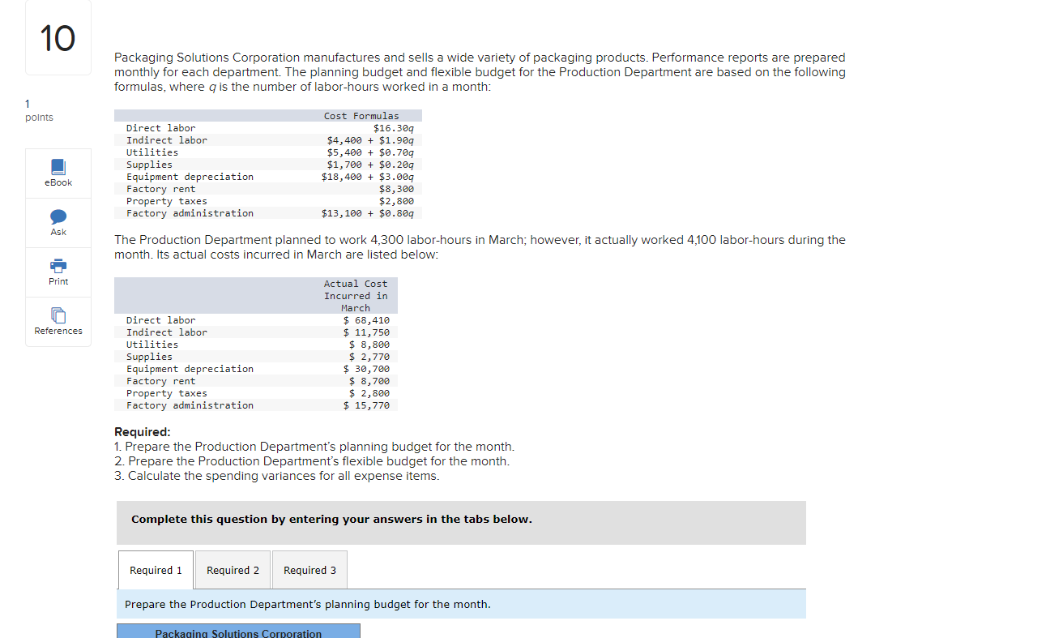Screen dimensions: 1050x638
Task: Click the Indirect labor formula $4,400 + $1.90q
Action: pos(371,140)
